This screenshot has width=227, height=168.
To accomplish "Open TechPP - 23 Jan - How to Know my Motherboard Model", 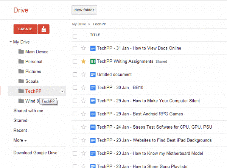I will pyautogui.click(x=150, y=153).
